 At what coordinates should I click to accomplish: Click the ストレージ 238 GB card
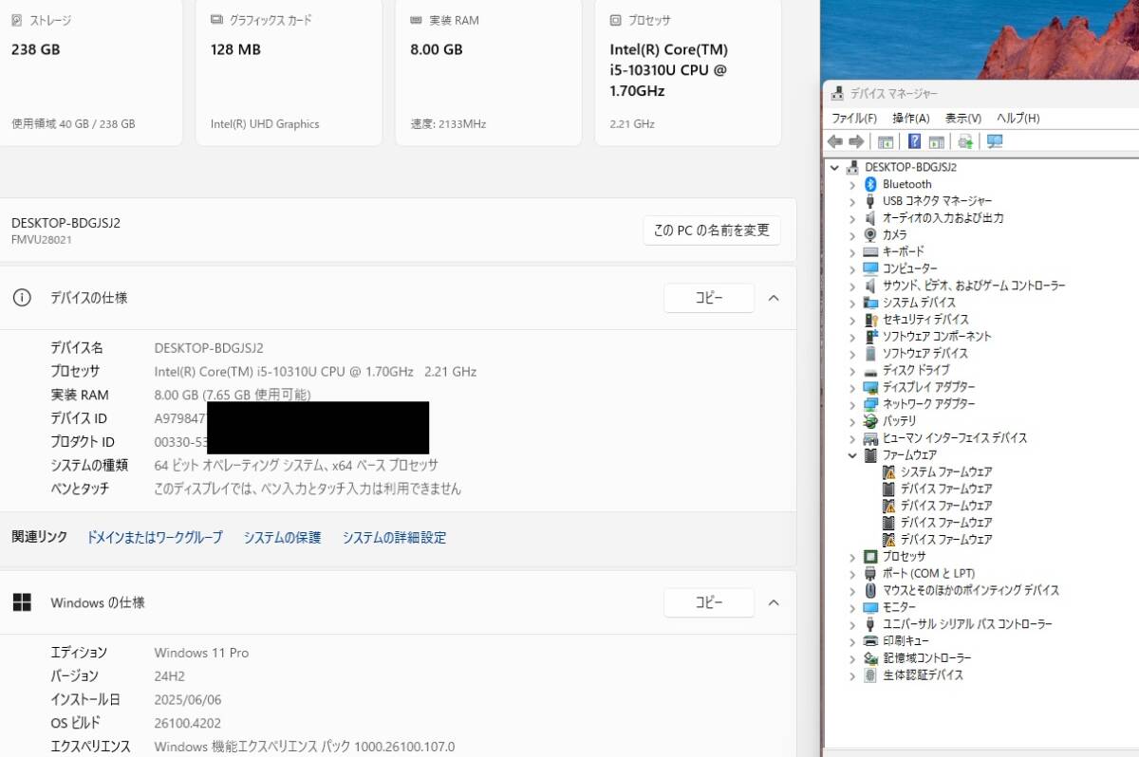(x=90, y=72)
